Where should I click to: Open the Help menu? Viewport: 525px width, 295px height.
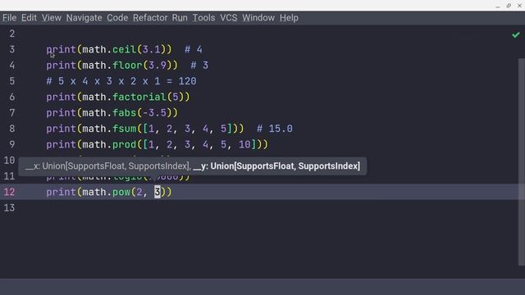(289, 18)
